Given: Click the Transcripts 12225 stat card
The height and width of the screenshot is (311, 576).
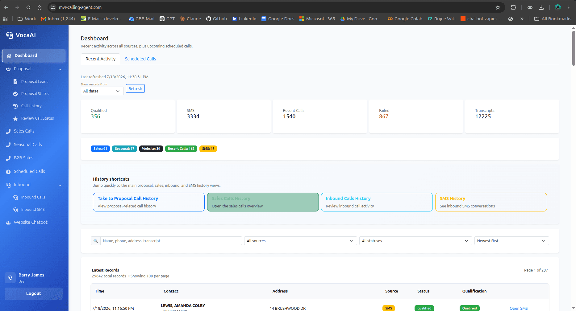Looking at the screenshot, I should [512, 116].
